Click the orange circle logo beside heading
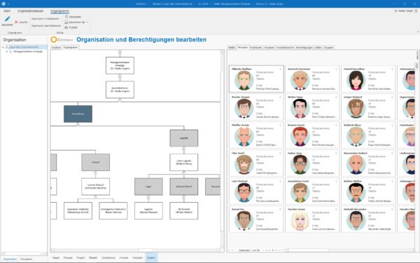Screen dimensions: 420x263 pos(54,39)
